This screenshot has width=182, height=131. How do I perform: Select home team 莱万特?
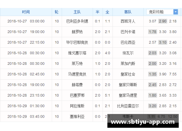point(77,64)
